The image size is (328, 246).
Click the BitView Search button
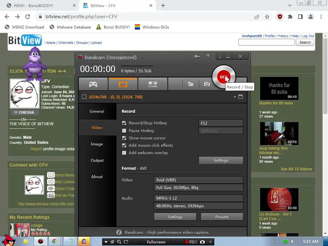pyautogui.click(x=305, y=42)
